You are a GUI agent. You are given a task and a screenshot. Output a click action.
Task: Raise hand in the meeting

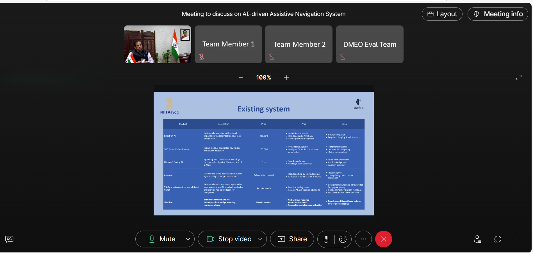tap(326, 239)
